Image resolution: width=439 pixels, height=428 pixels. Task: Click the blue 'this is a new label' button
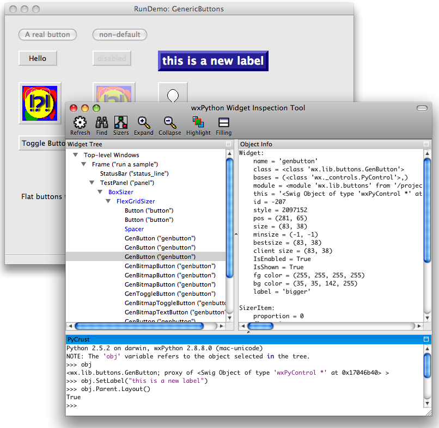(x=213, y=61)
